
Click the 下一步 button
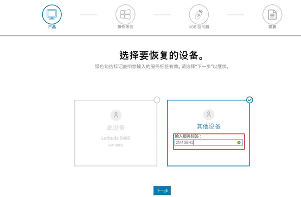pos(162,190)
